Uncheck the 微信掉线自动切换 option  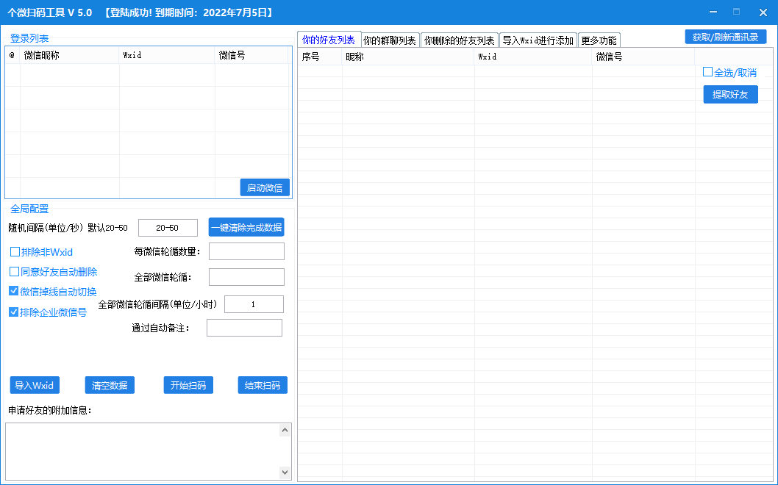14,291
